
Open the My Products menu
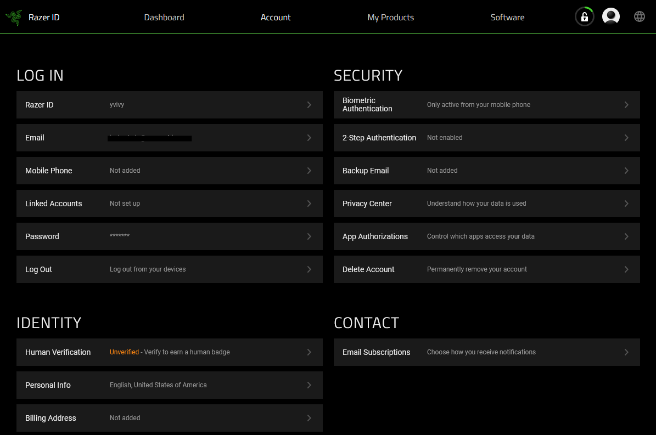(390, 17)
